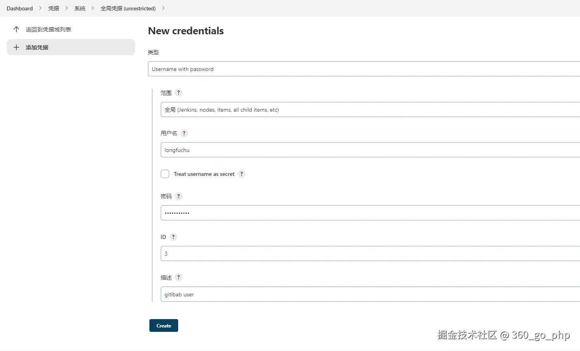The image size is (580, 351).
Task: Click 返回到凭据域列表 link
Action: click(48, 30)
